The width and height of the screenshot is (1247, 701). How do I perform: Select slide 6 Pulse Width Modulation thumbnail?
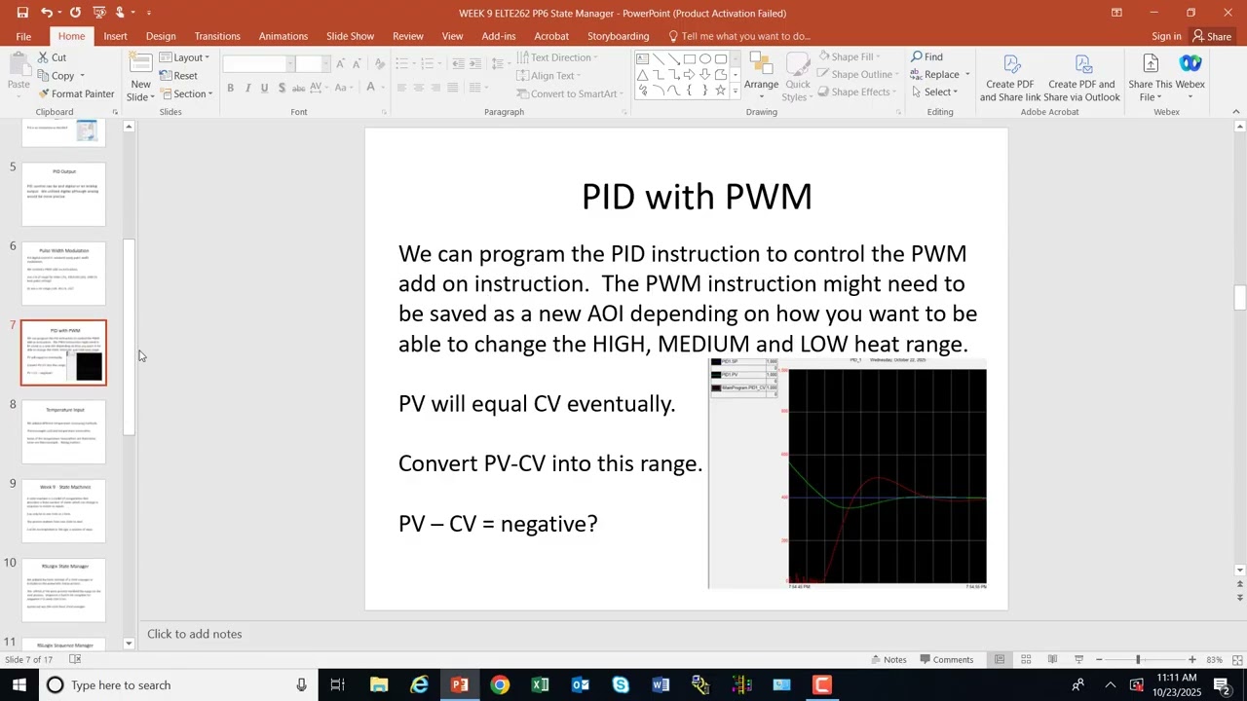64,274
